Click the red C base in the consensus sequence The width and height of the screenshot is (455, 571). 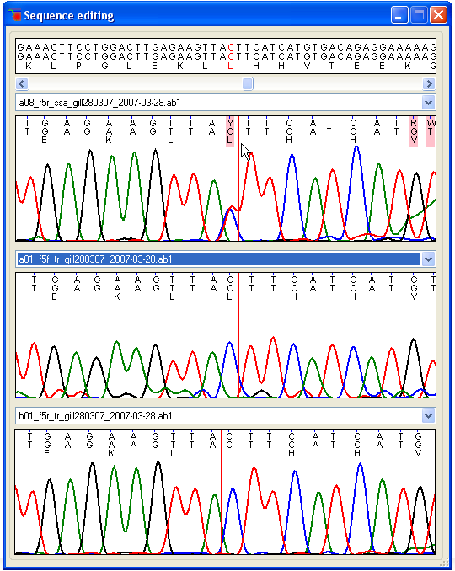(x=231, y=47)
